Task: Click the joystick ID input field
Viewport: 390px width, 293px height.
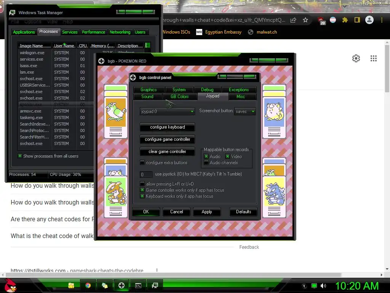Action: point(146,174)
